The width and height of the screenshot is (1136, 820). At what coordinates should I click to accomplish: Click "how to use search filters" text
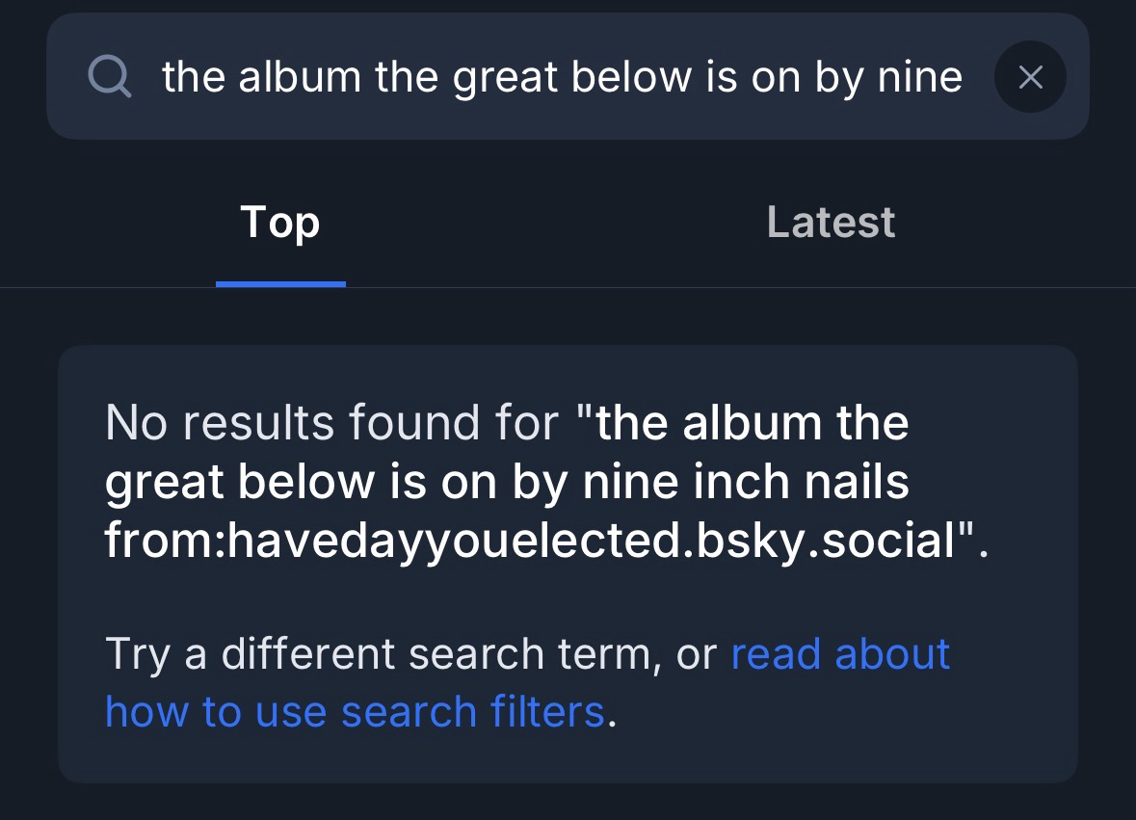click(x=355, y=712)
